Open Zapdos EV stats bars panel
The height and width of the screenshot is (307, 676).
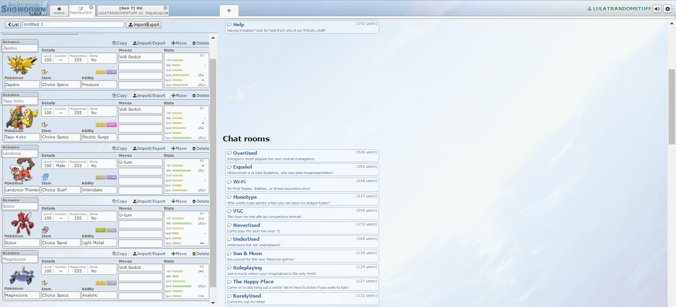[x=186, y=70]
